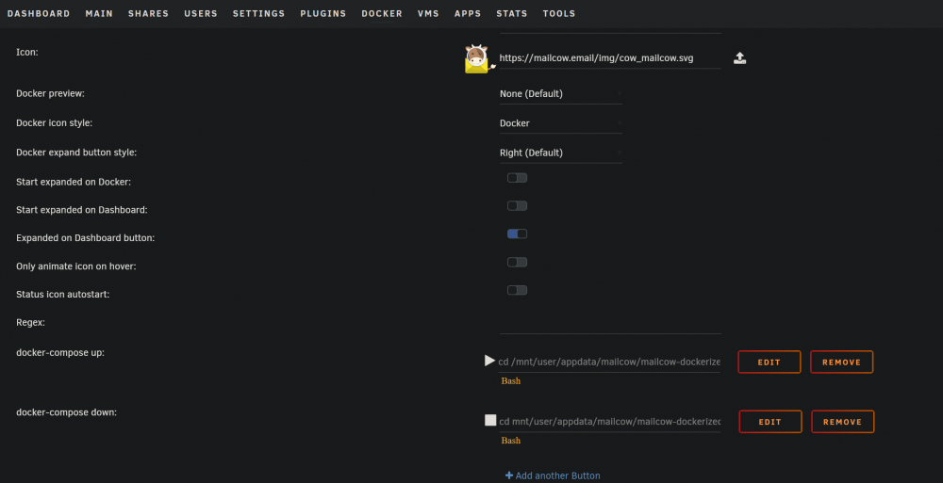Click the 'Status icon autostart:' label
943x483 pixels.
click(62, 295)
